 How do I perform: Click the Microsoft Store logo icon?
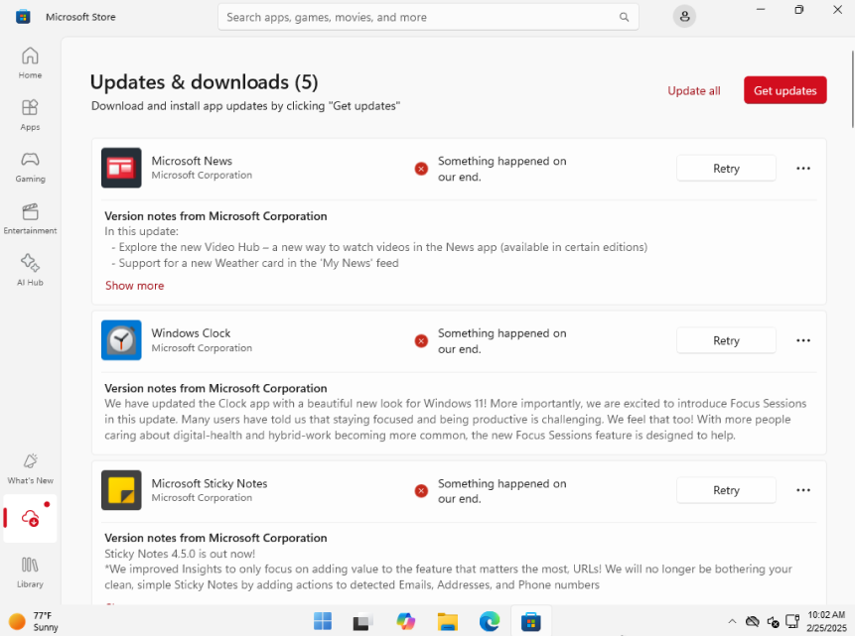tap(23, 17)
